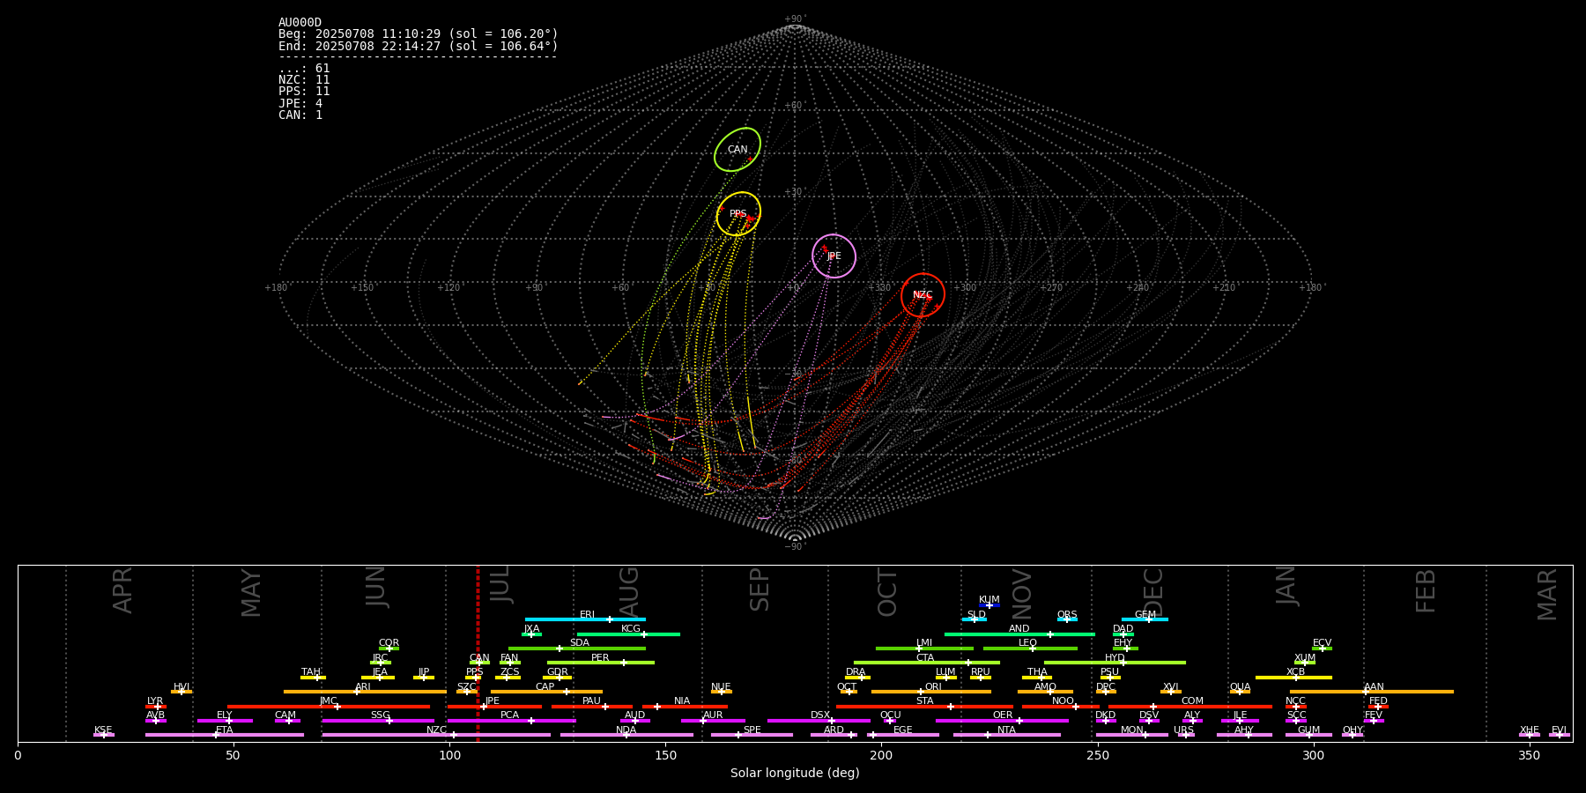Click the End: 20250708 22:14:27 header line
This screenshot has height=793, width=1586.
419,46
